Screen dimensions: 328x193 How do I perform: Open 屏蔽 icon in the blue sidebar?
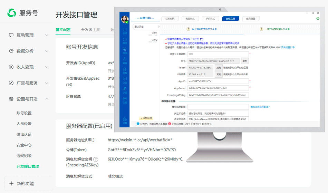click(x=125, y=69)
